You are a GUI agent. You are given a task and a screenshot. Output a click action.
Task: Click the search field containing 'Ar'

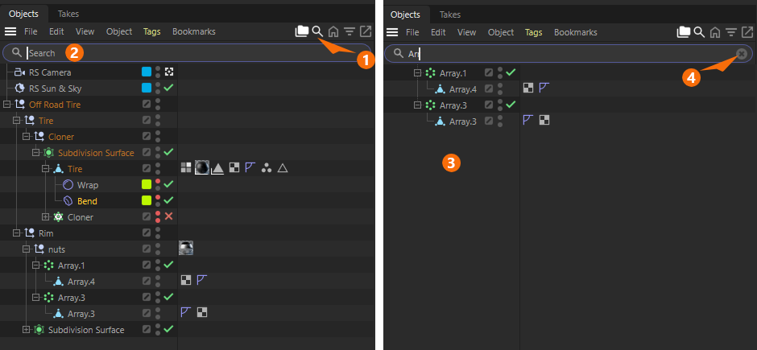pyautogui.click(x=569, y=54)
